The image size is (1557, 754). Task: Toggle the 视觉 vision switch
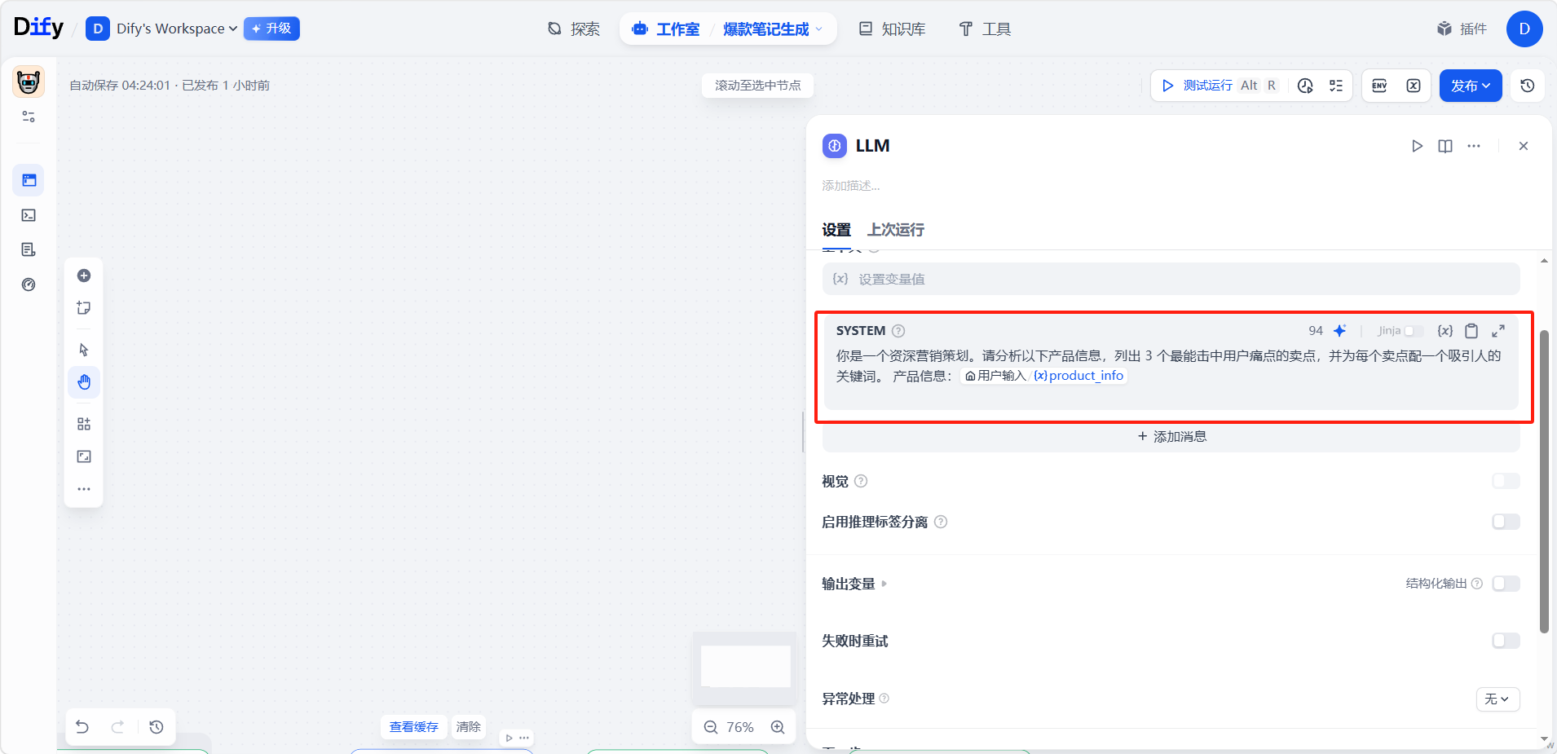click(x=1505, y=481)
